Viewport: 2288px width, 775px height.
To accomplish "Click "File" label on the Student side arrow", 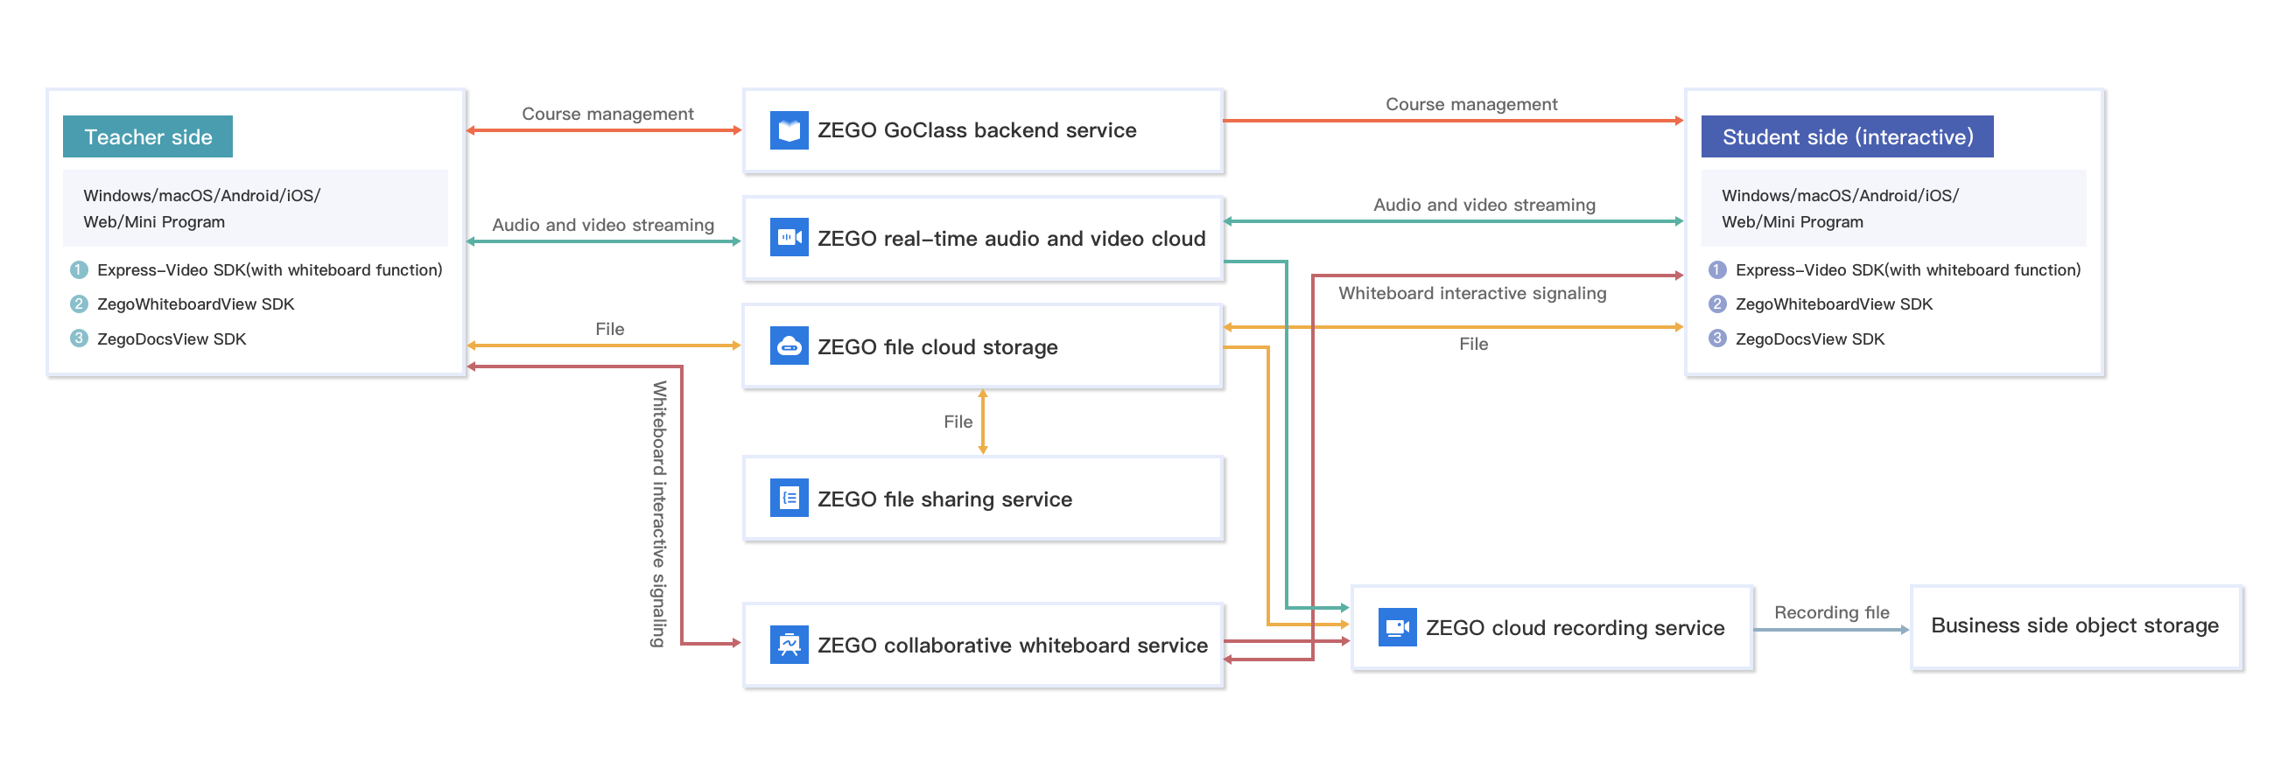I will point(1473,344).
